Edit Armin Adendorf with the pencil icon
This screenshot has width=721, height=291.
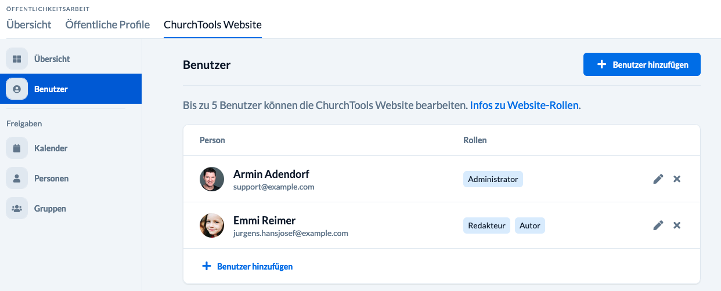[x=658, y=179]
